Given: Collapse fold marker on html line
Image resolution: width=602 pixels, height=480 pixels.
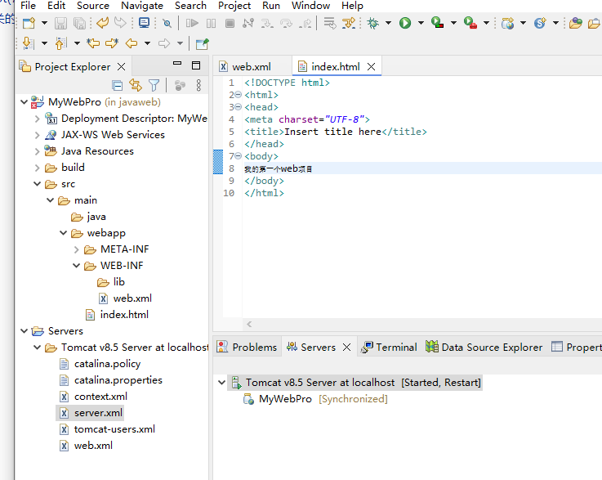Looking at the screenshot, I should (x=238, y=95).
